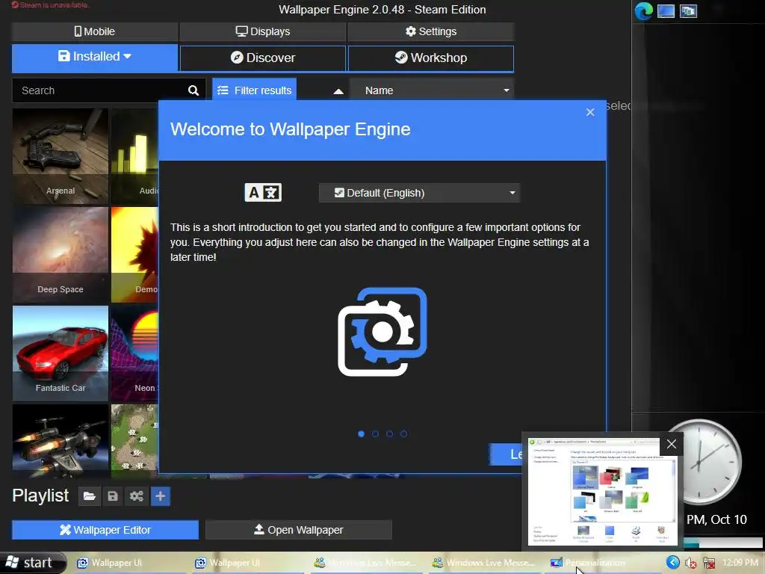The height and width of the screenshot is (574, 765).
Task: Open the Windows start menu
Action: pos(32,563)
